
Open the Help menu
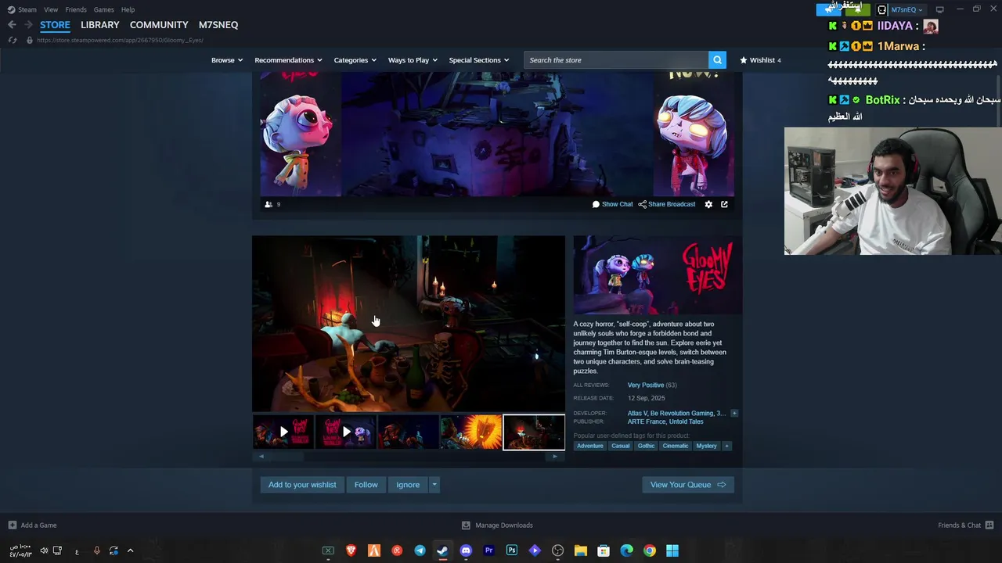tap(128, 9)
